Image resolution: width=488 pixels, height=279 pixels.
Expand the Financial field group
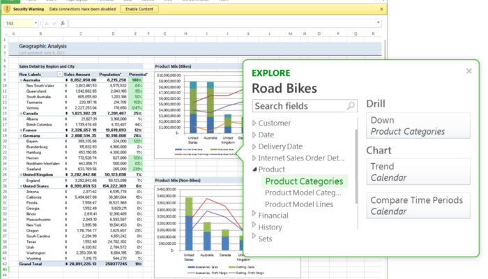pos(254,214)
